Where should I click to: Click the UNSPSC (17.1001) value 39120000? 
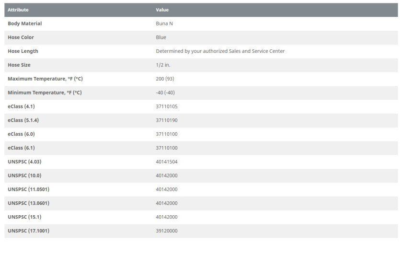(x=167, y=231)
